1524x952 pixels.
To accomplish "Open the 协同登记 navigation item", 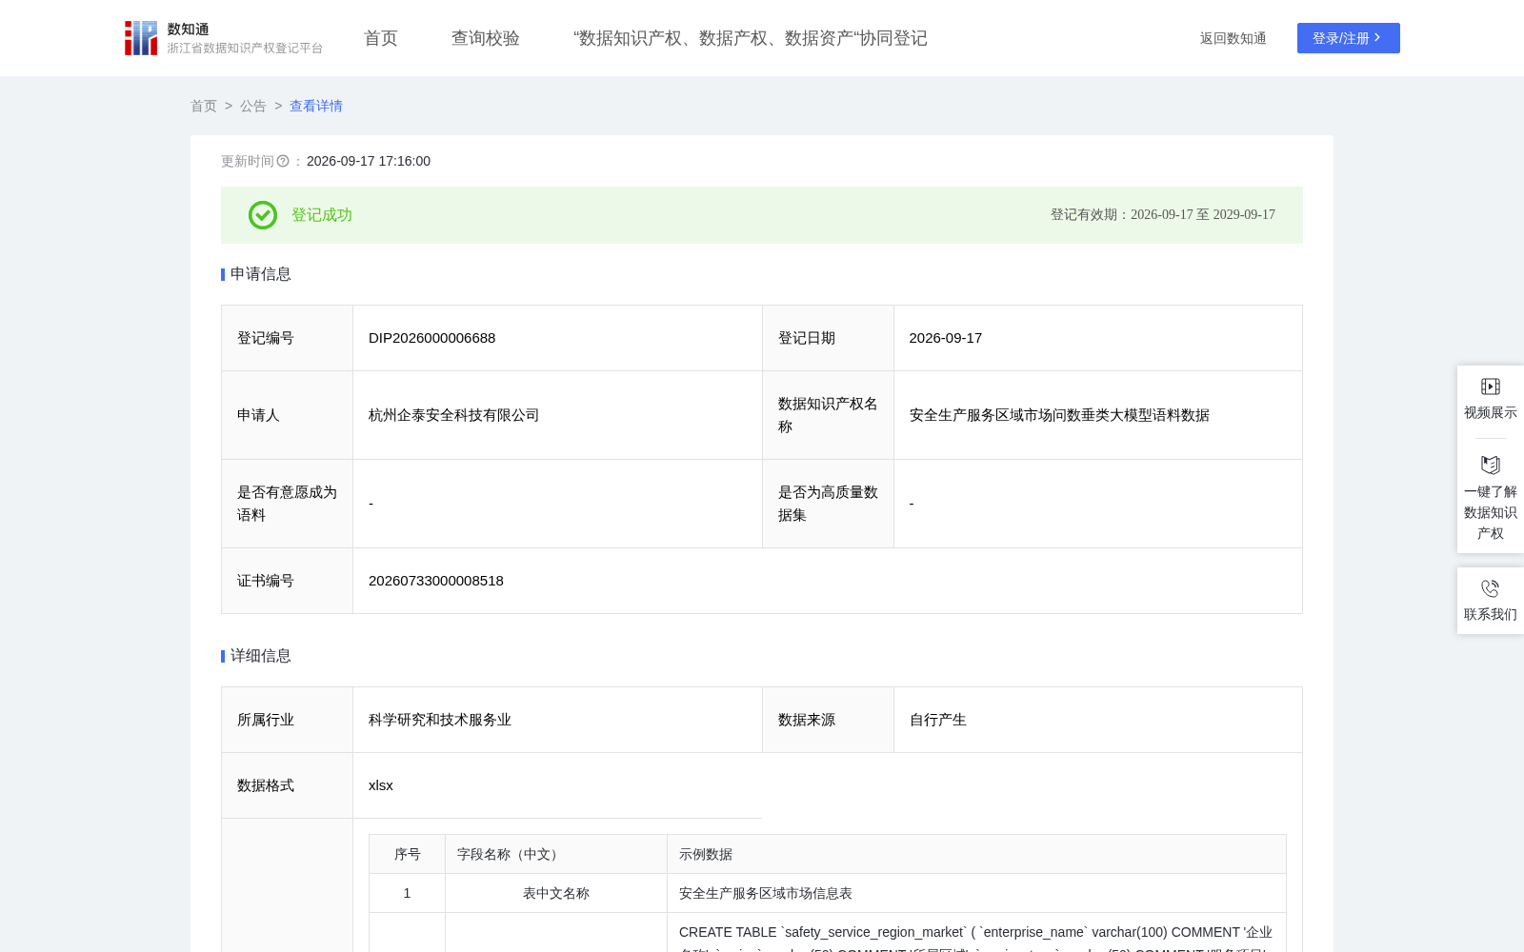I will click(x=751, y=38).
